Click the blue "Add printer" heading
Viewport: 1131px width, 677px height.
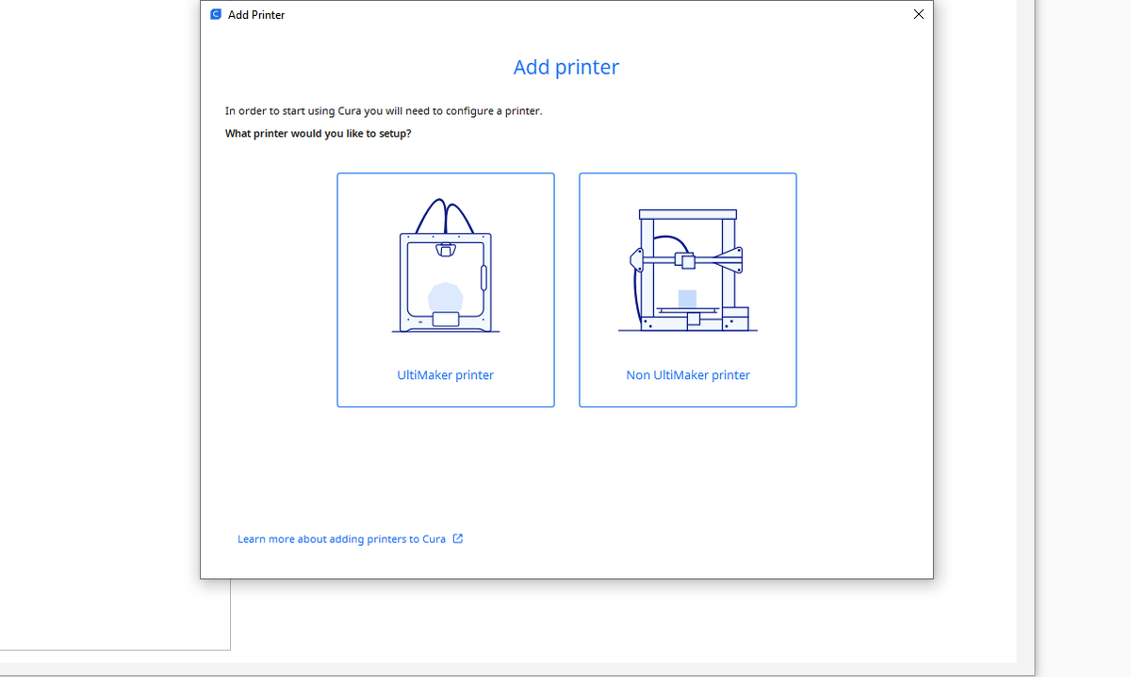coord(565,67)
